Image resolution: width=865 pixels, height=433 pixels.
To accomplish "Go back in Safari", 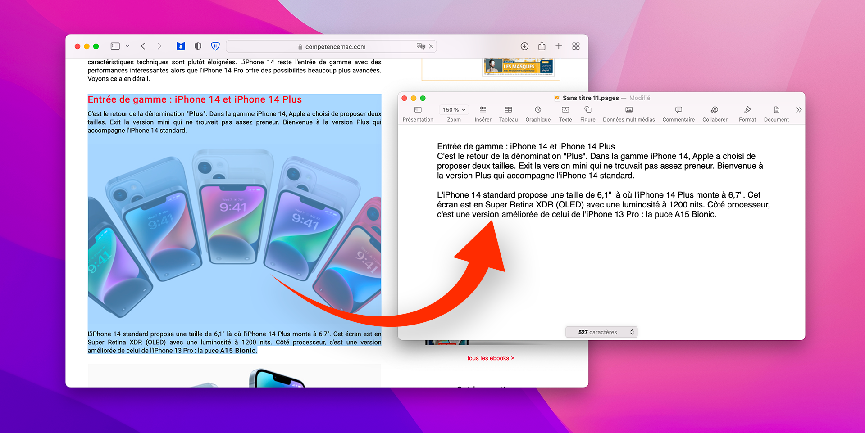I will pos(143,46).
